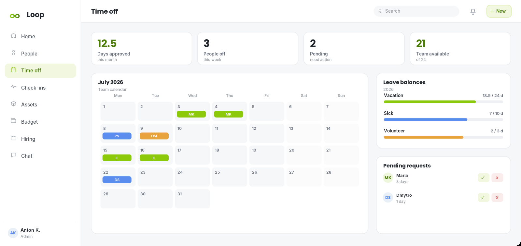Click the Time off calendar icon
This screenshot has height=246, width=521.
[x=13, y=70]
